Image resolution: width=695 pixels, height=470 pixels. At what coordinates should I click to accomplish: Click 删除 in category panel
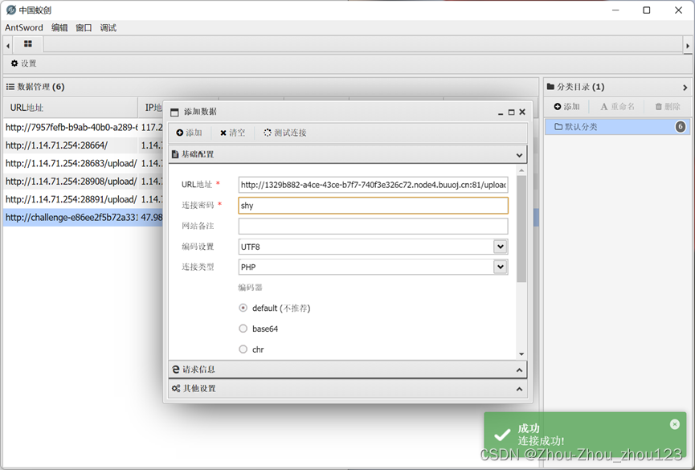[668, 106]
